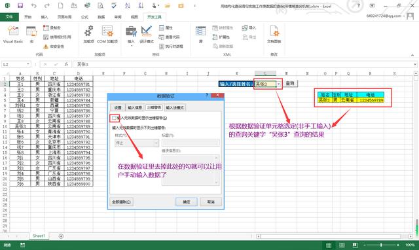Open COM 加载项 dialog
Image resolution: width=419 pixels, height=250 pixels.
107,34
